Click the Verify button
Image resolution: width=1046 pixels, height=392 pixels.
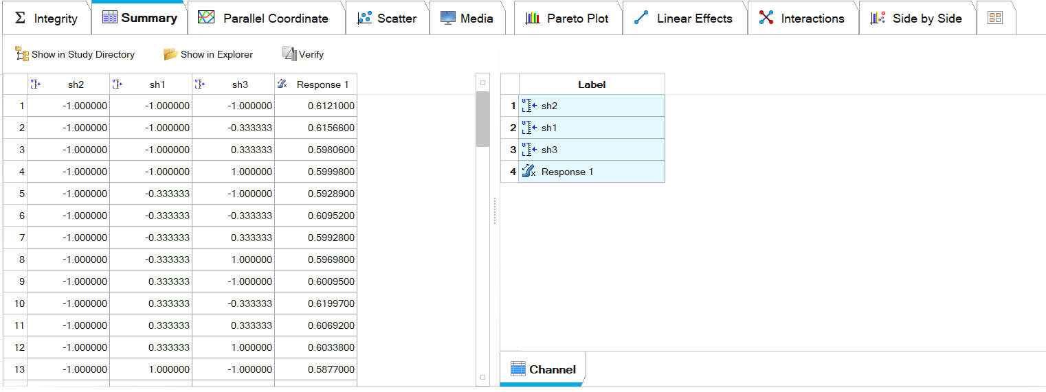303,54
